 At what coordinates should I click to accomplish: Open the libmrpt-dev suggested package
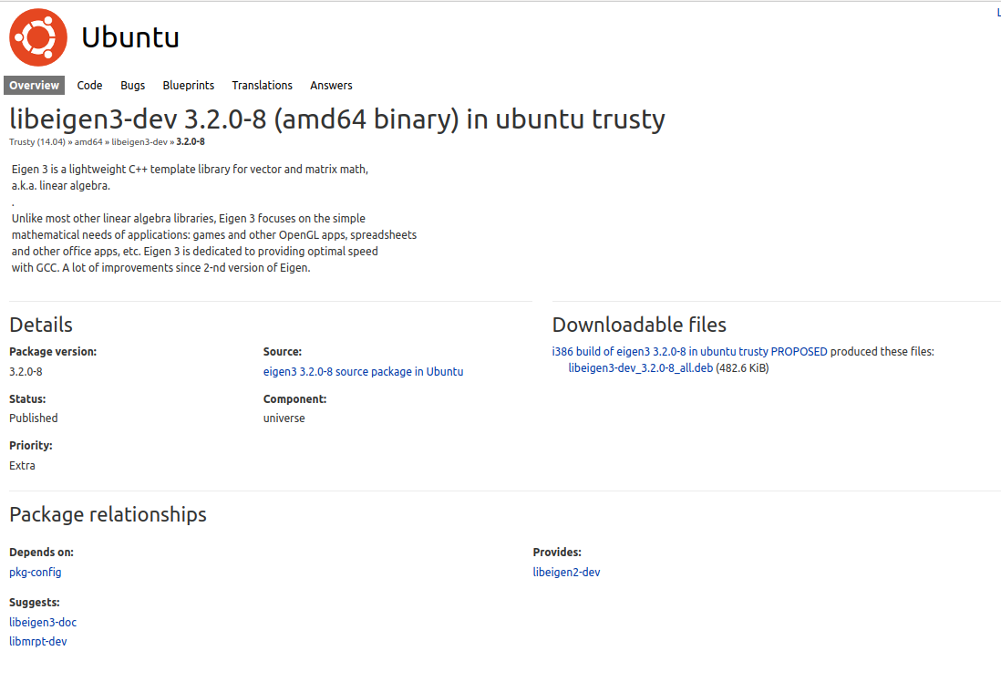[37, 641]
